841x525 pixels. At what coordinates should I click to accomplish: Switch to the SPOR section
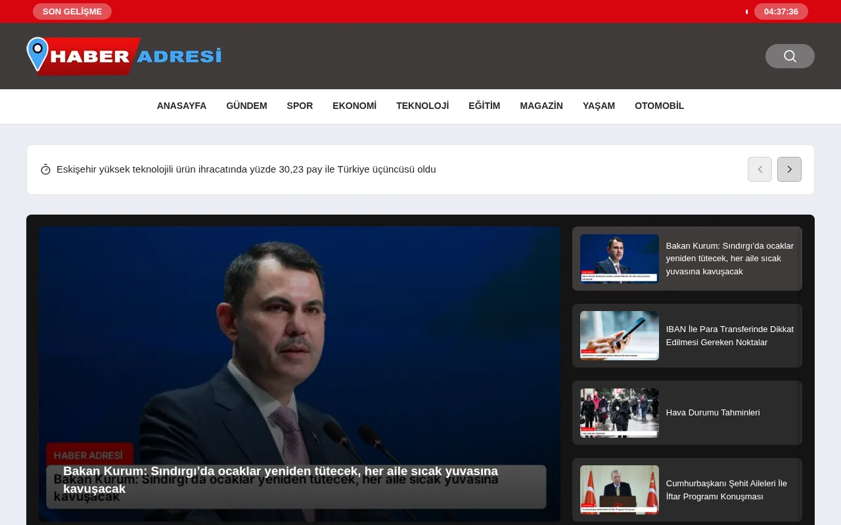300,106
